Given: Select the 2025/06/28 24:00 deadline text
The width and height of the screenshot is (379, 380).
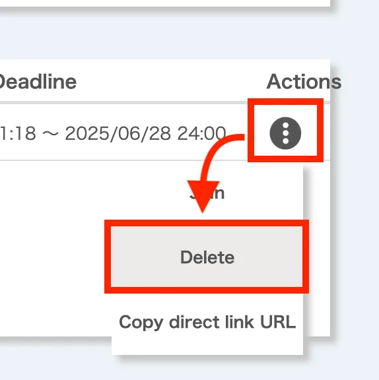Looking at the screenshot, I should (x=145, y=133).
